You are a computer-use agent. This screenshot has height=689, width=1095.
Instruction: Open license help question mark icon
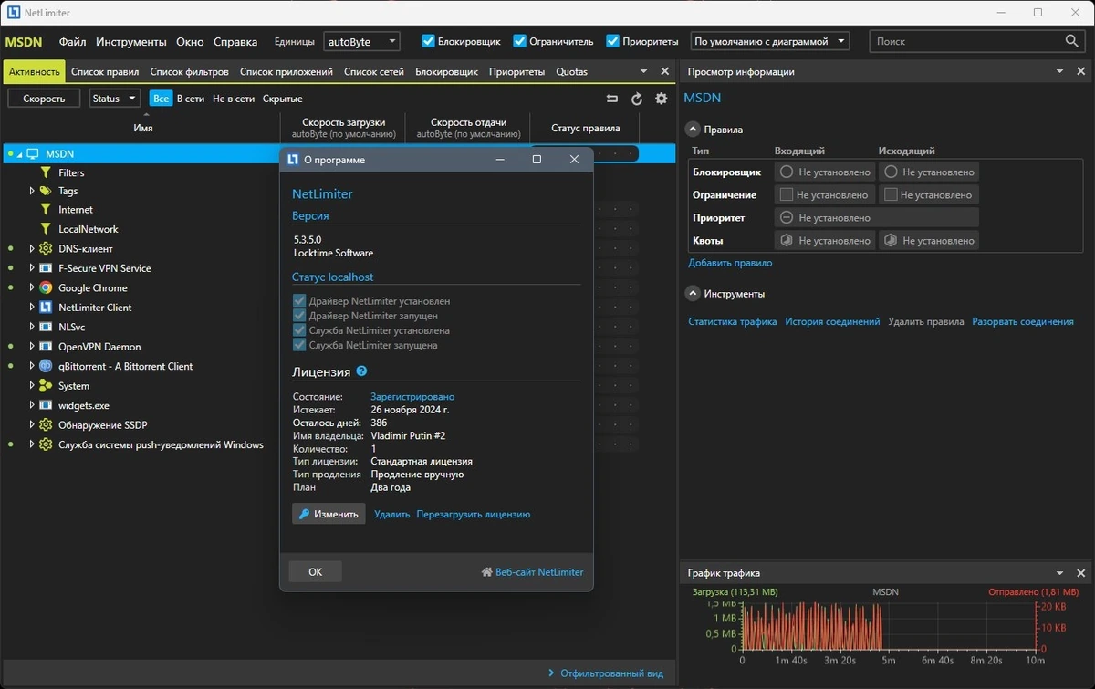(361, 371)
